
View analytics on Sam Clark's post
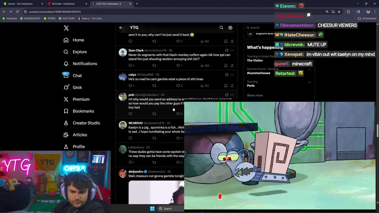click(205, 65)
